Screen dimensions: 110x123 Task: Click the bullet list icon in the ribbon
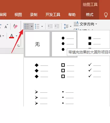(27, 26)
